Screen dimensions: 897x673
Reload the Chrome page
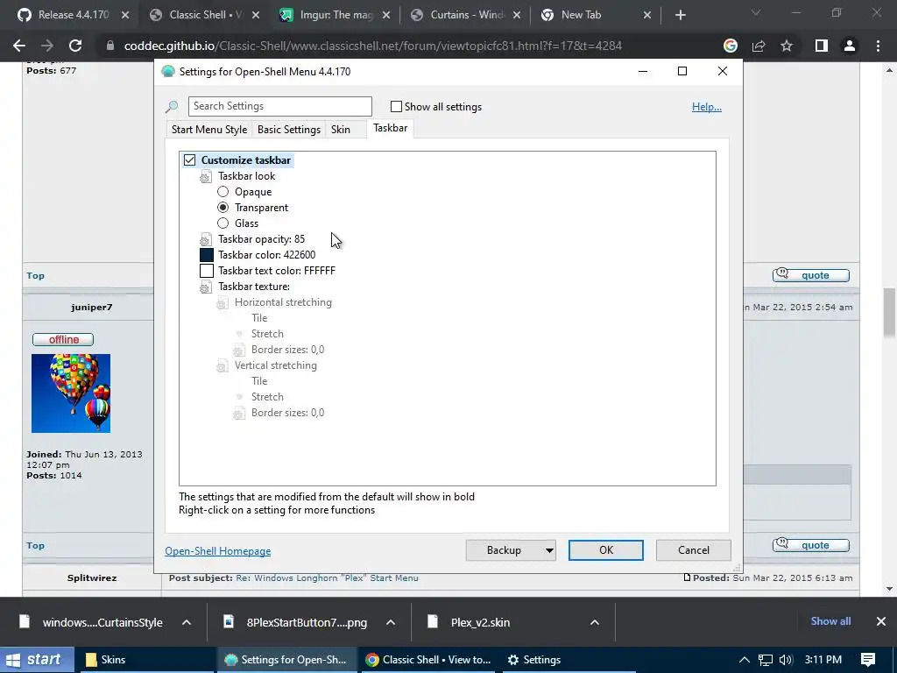pos(75,46)
